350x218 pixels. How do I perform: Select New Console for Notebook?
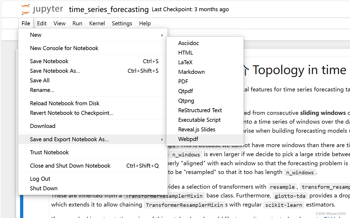coord(64,48)
